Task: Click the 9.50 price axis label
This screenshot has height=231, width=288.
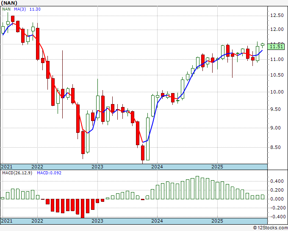Action: [x=275, y=109]
